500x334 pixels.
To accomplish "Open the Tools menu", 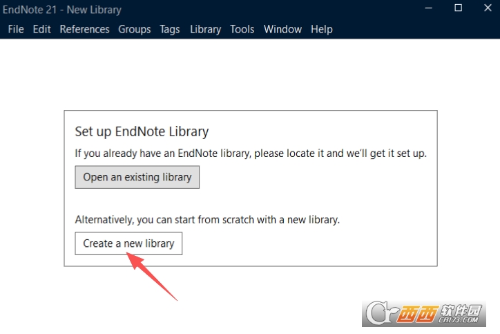I will [x=242, y=29].
